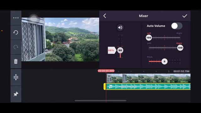Pin the clip with the pushpin icon
The image size is (201, 113).
pos(16,94)
